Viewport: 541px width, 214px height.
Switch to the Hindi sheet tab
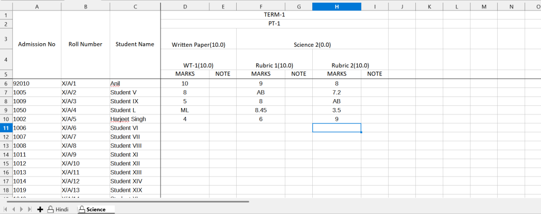click(x=58, y=209)
